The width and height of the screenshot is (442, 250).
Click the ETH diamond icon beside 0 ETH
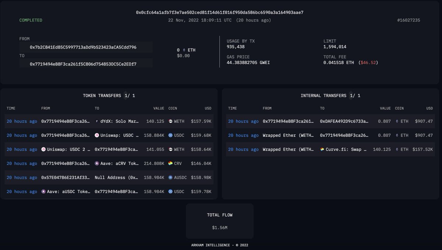click(184, 50)
